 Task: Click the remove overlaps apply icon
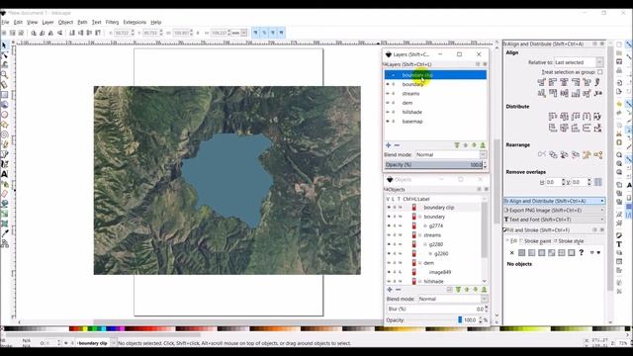597,182
